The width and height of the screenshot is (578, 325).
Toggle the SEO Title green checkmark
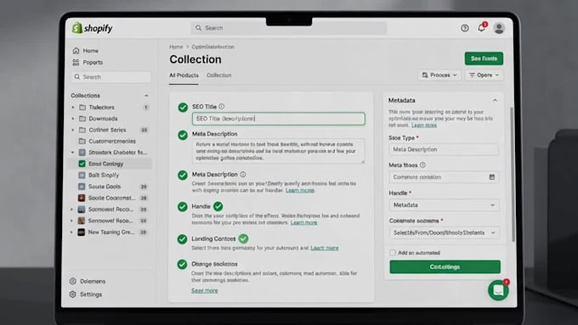[183, 108]
